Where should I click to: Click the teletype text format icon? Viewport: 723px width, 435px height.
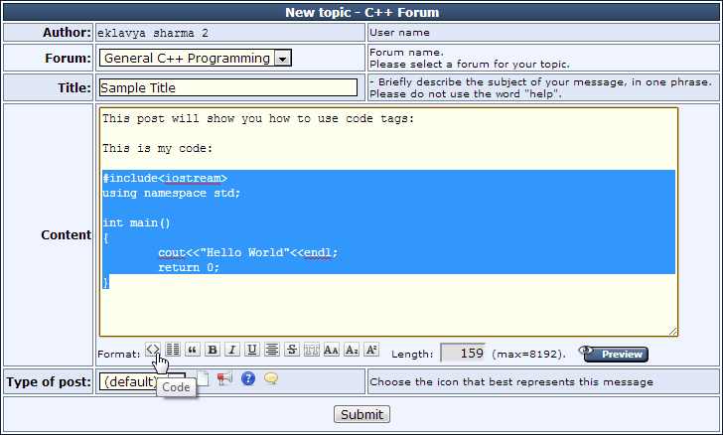click(312, 350)
